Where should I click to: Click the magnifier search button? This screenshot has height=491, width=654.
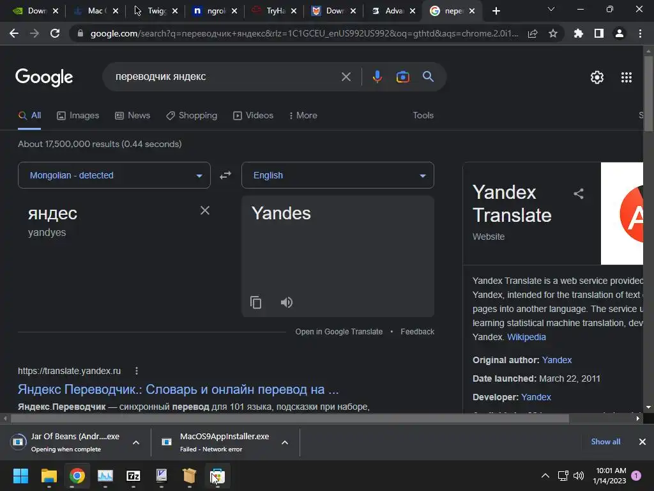coord(428,77)
